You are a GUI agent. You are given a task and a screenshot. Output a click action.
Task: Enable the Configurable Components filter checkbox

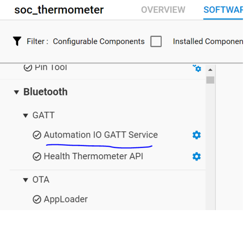[156, 41]
